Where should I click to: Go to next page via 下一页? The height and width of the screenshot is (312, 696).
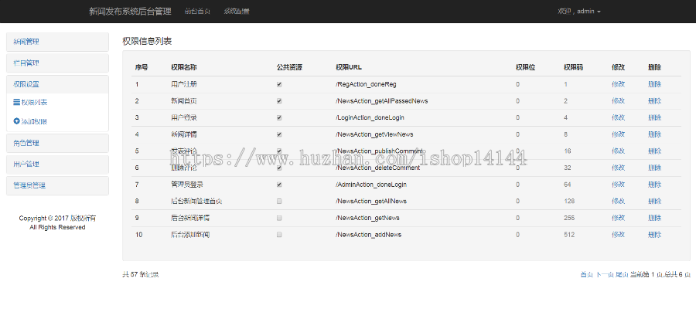coord(605,275)
